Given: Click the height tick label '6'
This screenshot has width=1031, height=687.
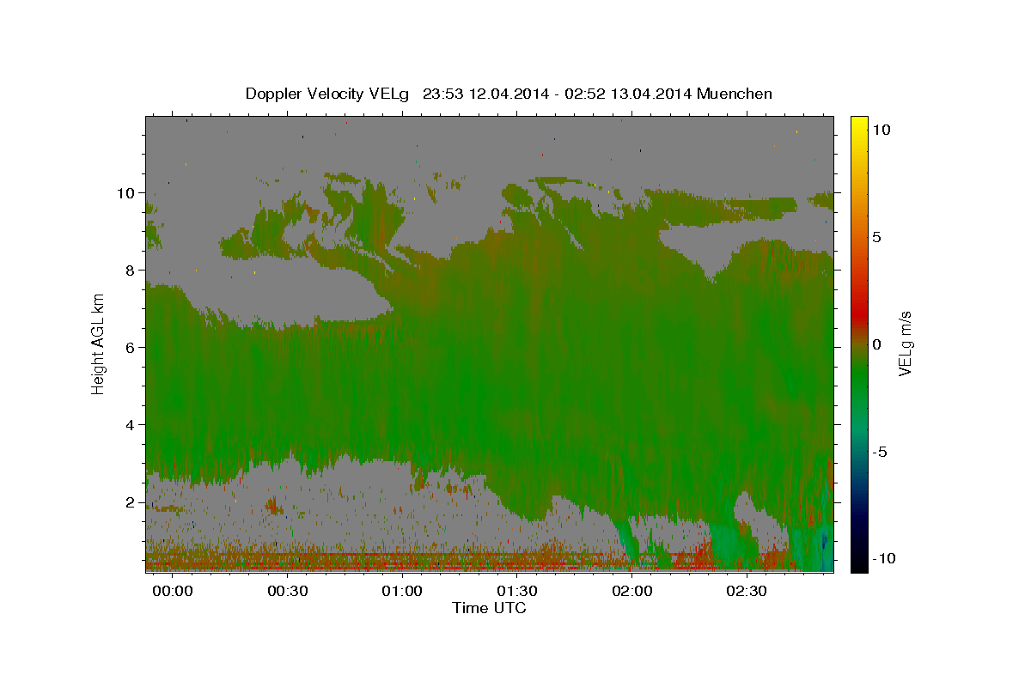Looking at the screenshot, I should [131, 347].
